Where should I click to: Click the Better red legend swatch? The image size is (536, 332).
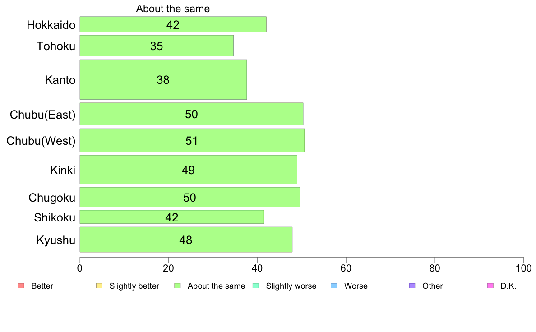point(21,286)
